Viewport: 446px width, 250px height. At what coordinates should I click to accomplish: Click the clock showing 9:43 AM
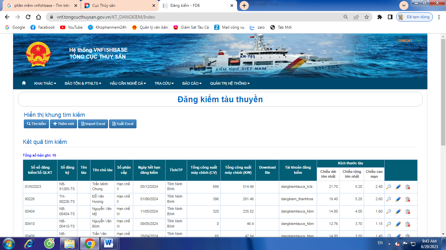click(x=429, y=241)
